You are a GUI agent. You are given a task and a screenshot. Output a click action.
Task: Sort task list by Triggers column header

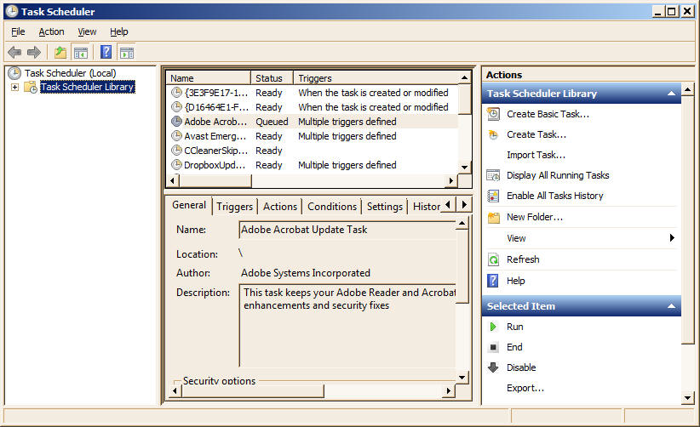click(376, 78)
